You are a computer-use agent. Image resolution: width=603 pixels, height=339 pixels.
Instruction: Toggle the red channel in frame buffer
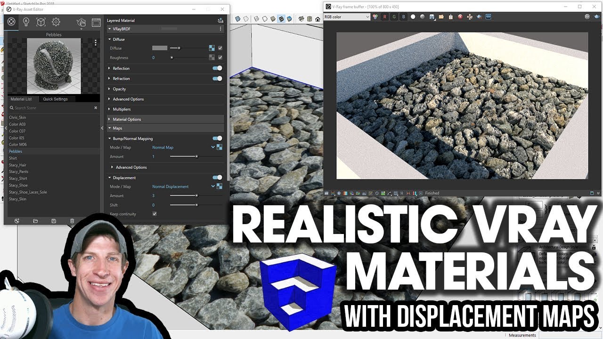pyautogui.click(x=384, y=17)
